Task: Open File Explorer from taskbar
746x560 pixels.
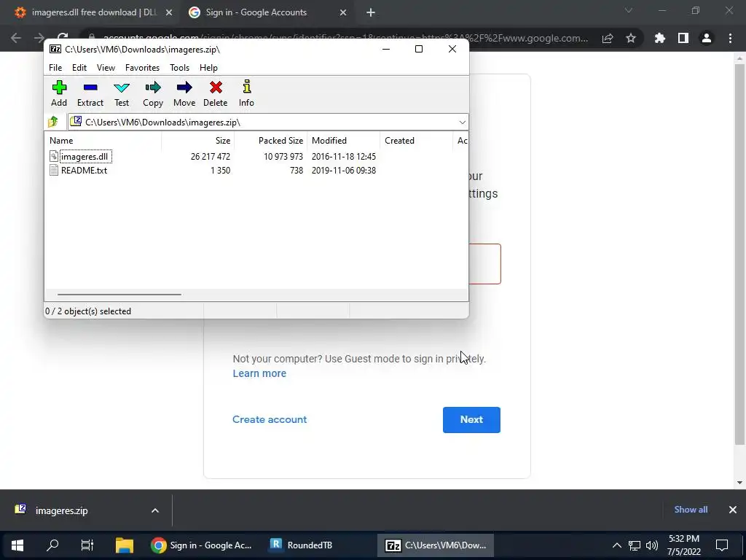Action: click(125, 545)
